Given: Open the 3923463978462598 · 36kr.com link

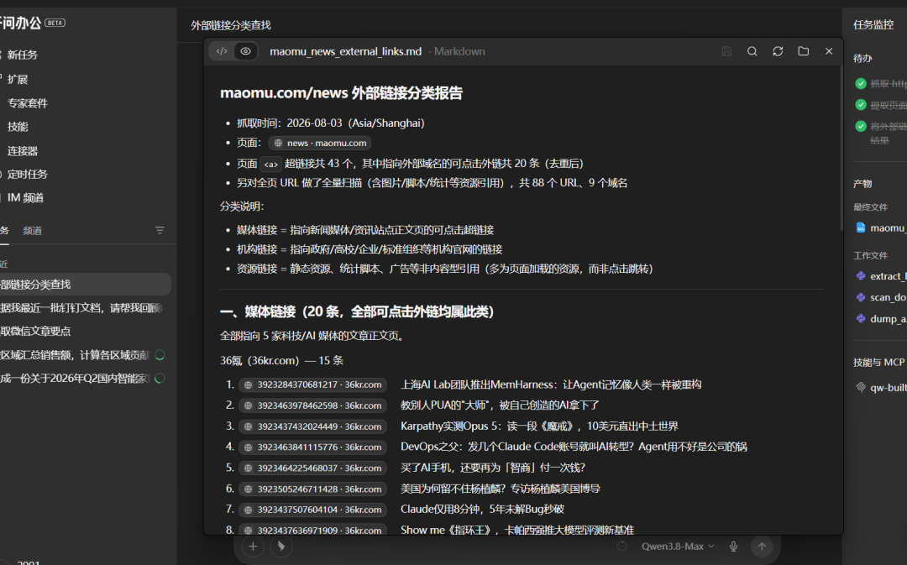Looking at the screenshot, I should pyautogui.click(x=312, y=405).
